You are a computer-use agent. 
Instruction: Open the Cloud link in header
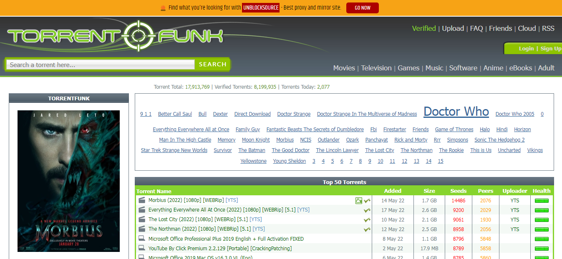pos(527,28)
